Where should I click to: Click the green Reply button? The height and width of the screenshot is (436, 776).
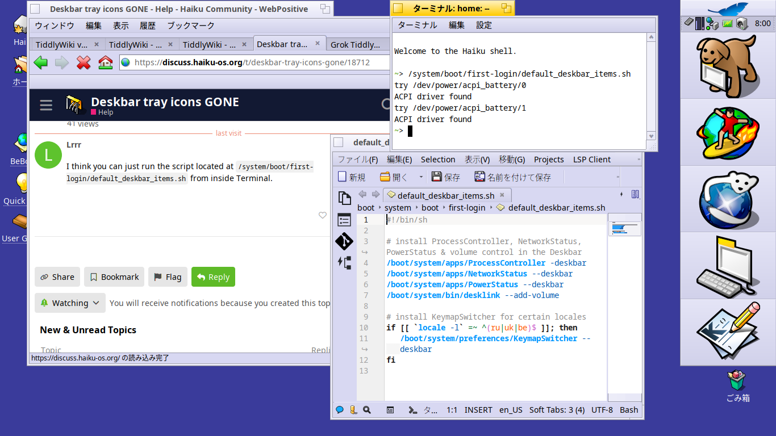(213, 277)
